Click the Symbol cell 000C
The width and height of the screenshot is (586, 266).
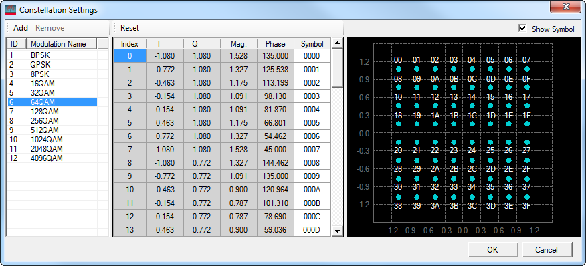tap(312, 217)
